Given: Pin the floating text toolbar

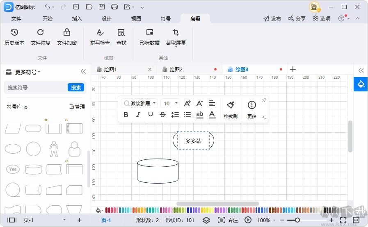Looking at the screenshot, I should tap(264, 100).
